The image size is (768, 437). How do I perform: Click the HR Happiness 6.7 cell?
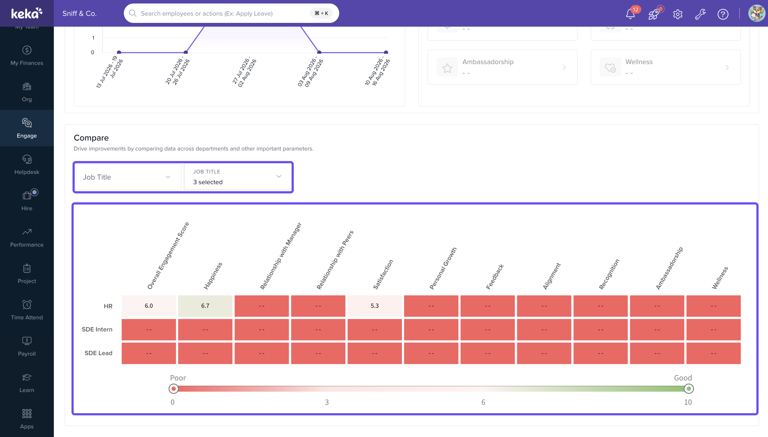tap(205, 306)
